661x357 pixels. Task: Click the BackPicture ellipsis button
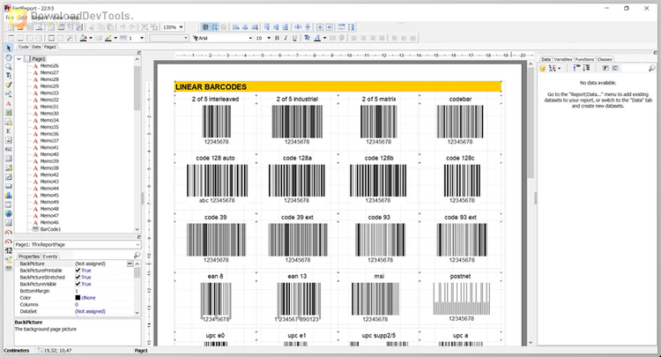130,264
